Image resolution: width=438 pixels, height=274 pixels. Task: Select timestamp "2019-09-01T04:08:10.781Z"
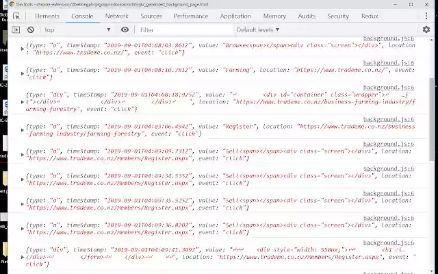coord(149,70)
